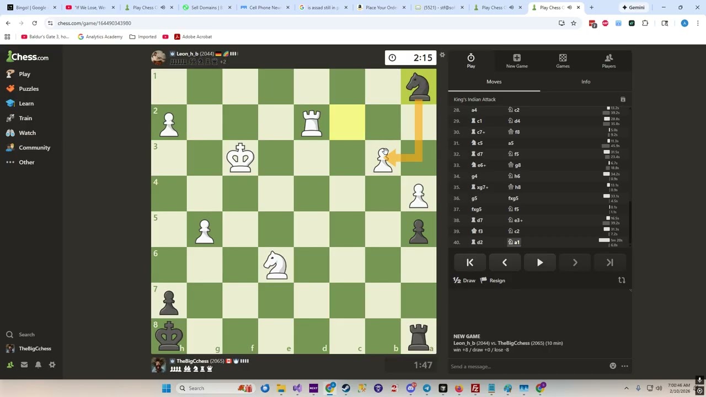Open the friends icon in the sidebar

[10, 364]
